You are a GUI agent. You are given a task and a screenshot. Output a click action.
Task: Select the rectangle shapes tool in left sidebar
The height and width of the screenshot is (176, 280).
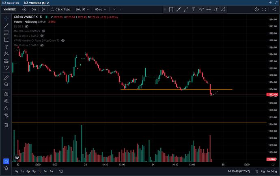tap(6, 40)
